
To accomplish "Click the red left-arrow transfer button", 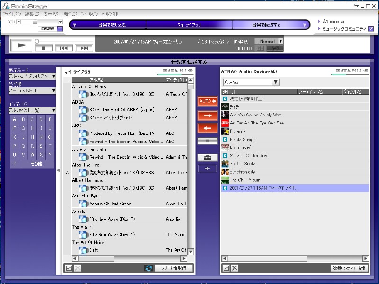I will point(207,128).
